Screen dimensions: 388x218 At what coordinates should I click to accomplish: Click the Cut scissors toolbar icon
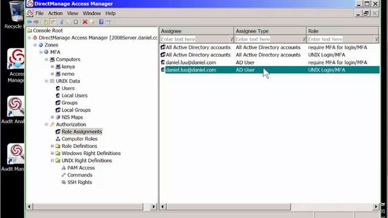(x=62, y=22)
